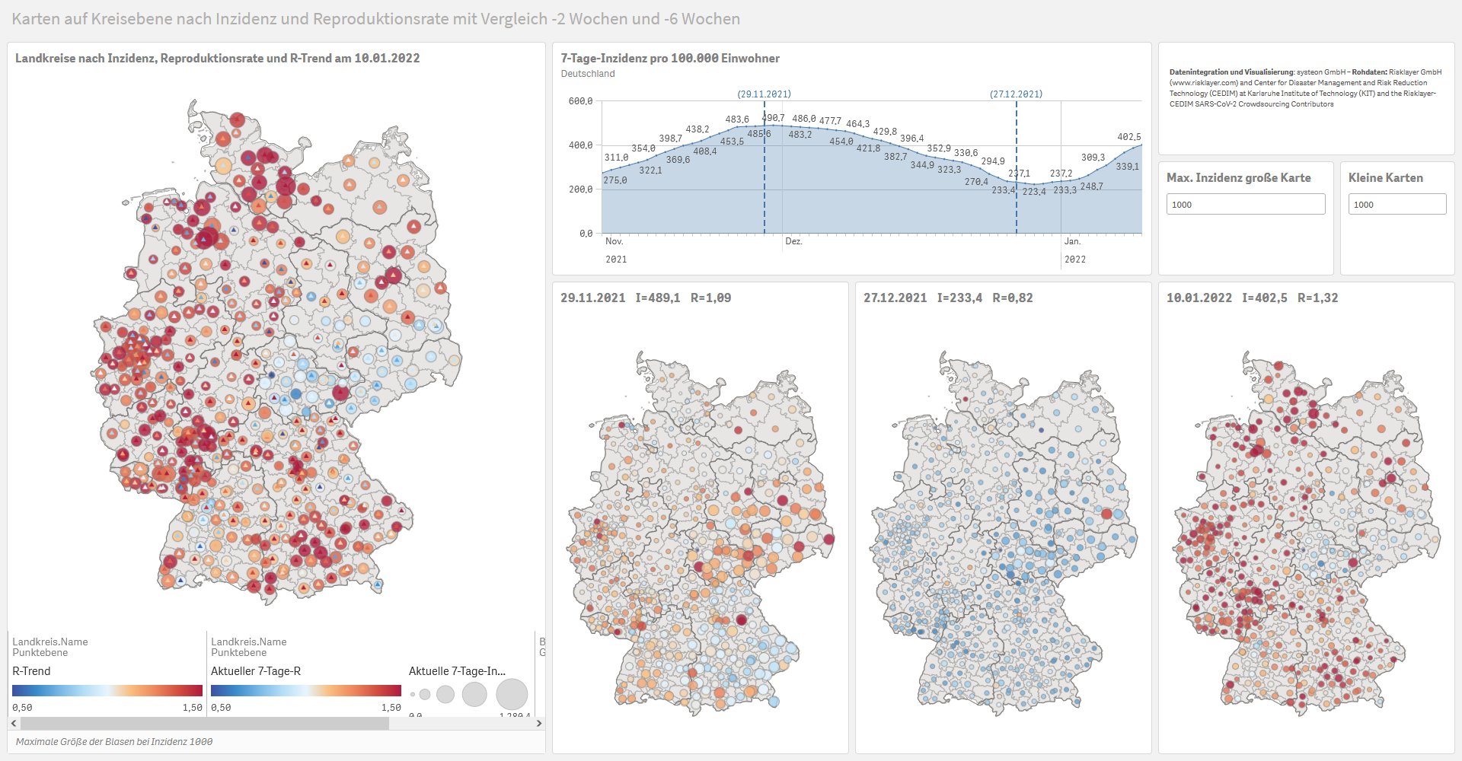Screen dimensions: 1462x761
Task: Click the 600,0 y-axis label
Action: [580, 101]
